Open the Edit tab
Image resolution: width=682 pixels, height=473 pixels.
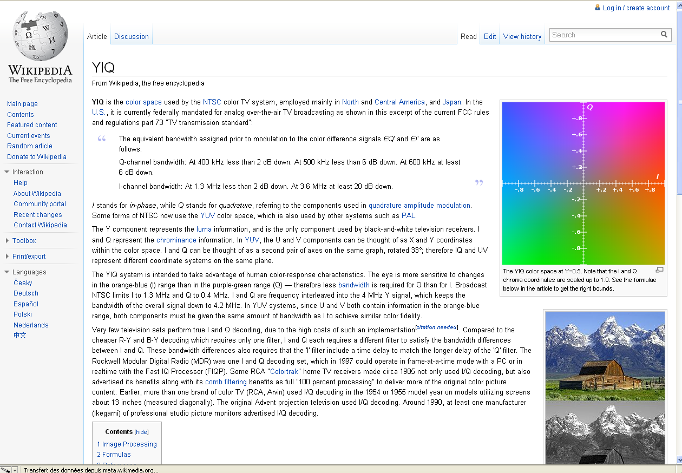point(490,37)
